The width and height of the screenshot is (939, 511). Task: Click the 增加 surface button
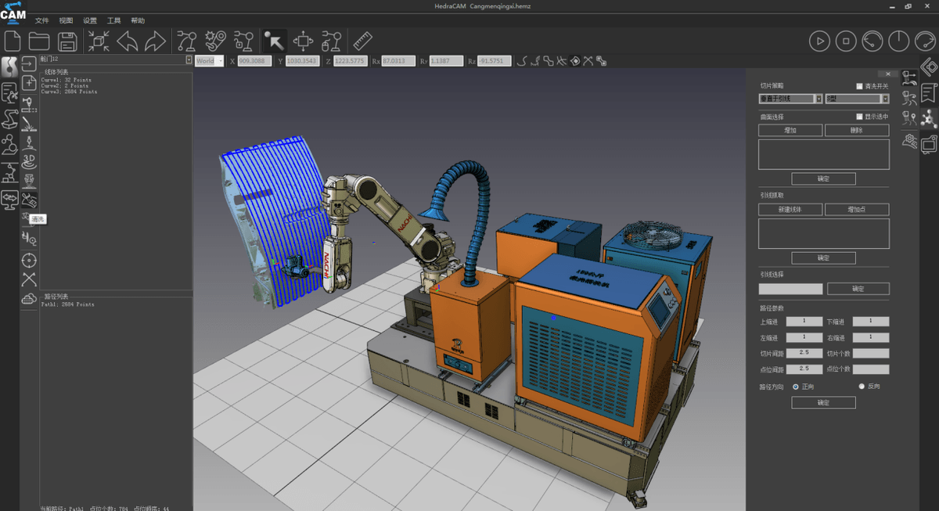tap(790, 131)
